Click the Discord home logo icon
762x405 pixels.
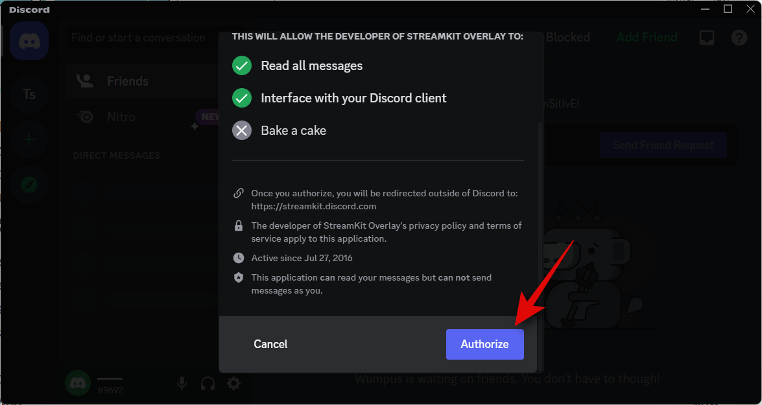coord(29,41)
